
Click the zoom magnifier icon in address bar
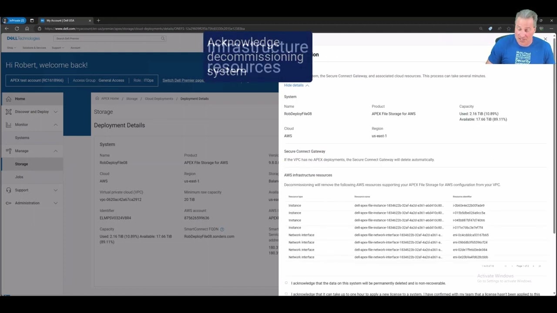481,29
